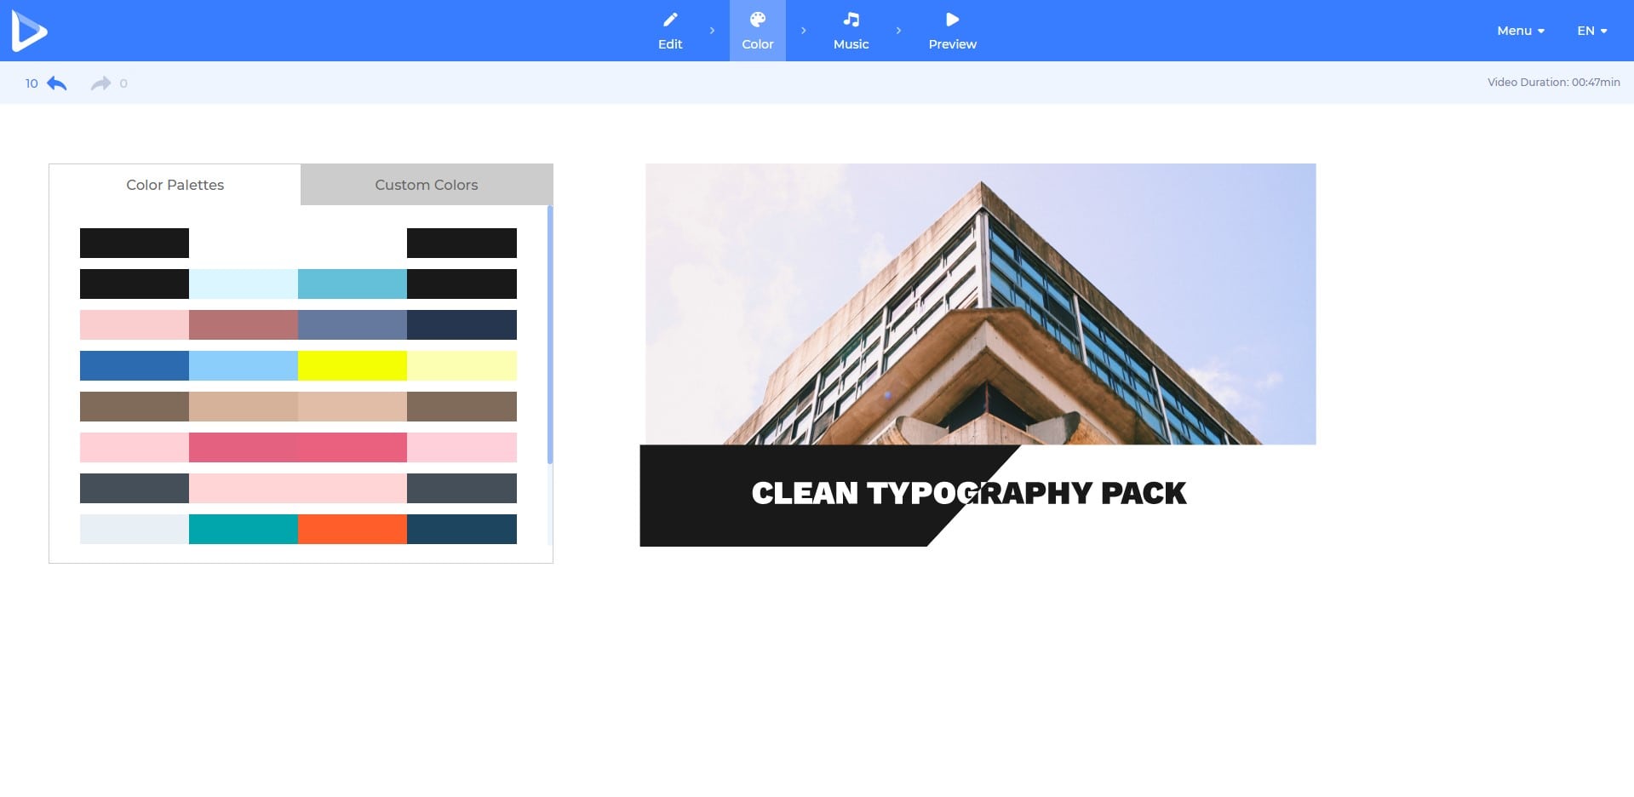Expand the EN language selector

[1591, 31]
